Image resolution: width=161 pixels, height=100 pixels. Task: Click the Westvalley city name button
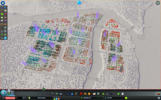(x=41, y=98)
